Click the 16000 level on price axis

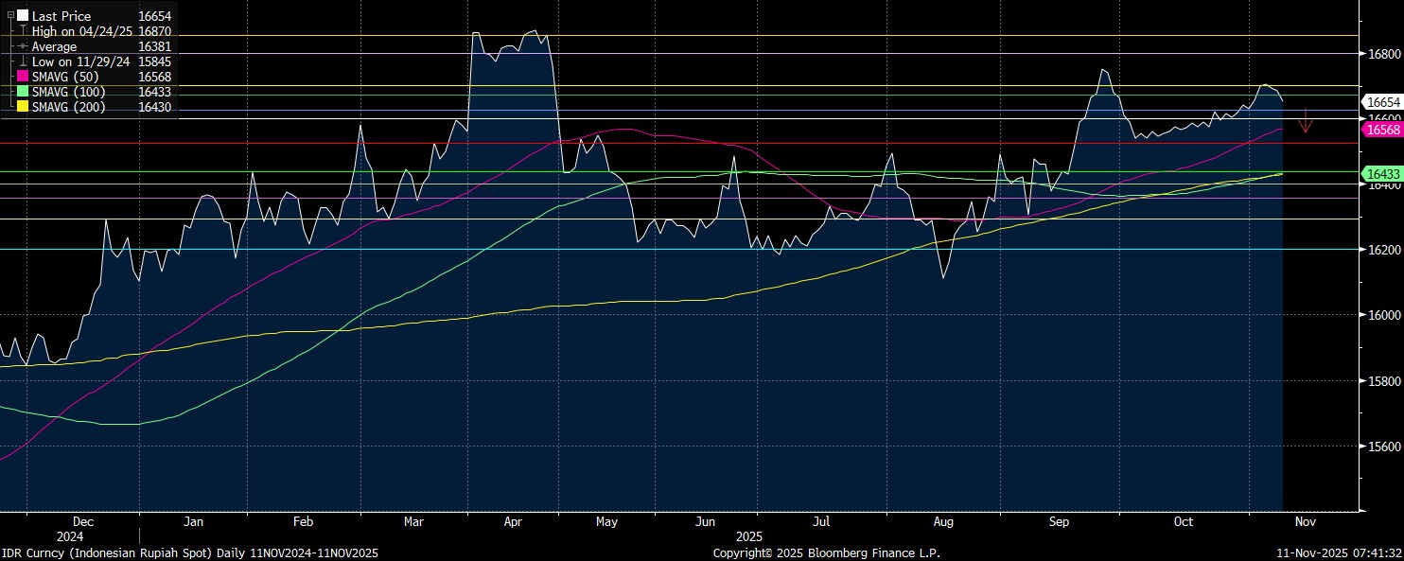[1383, 315]
